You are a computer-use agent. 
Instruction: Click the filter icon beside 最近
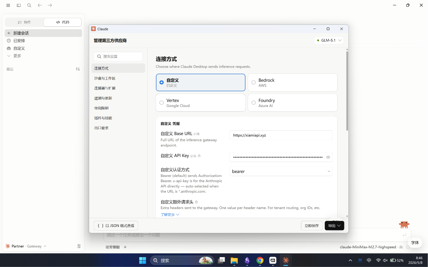pyautogui.click(x=78, y=69)
